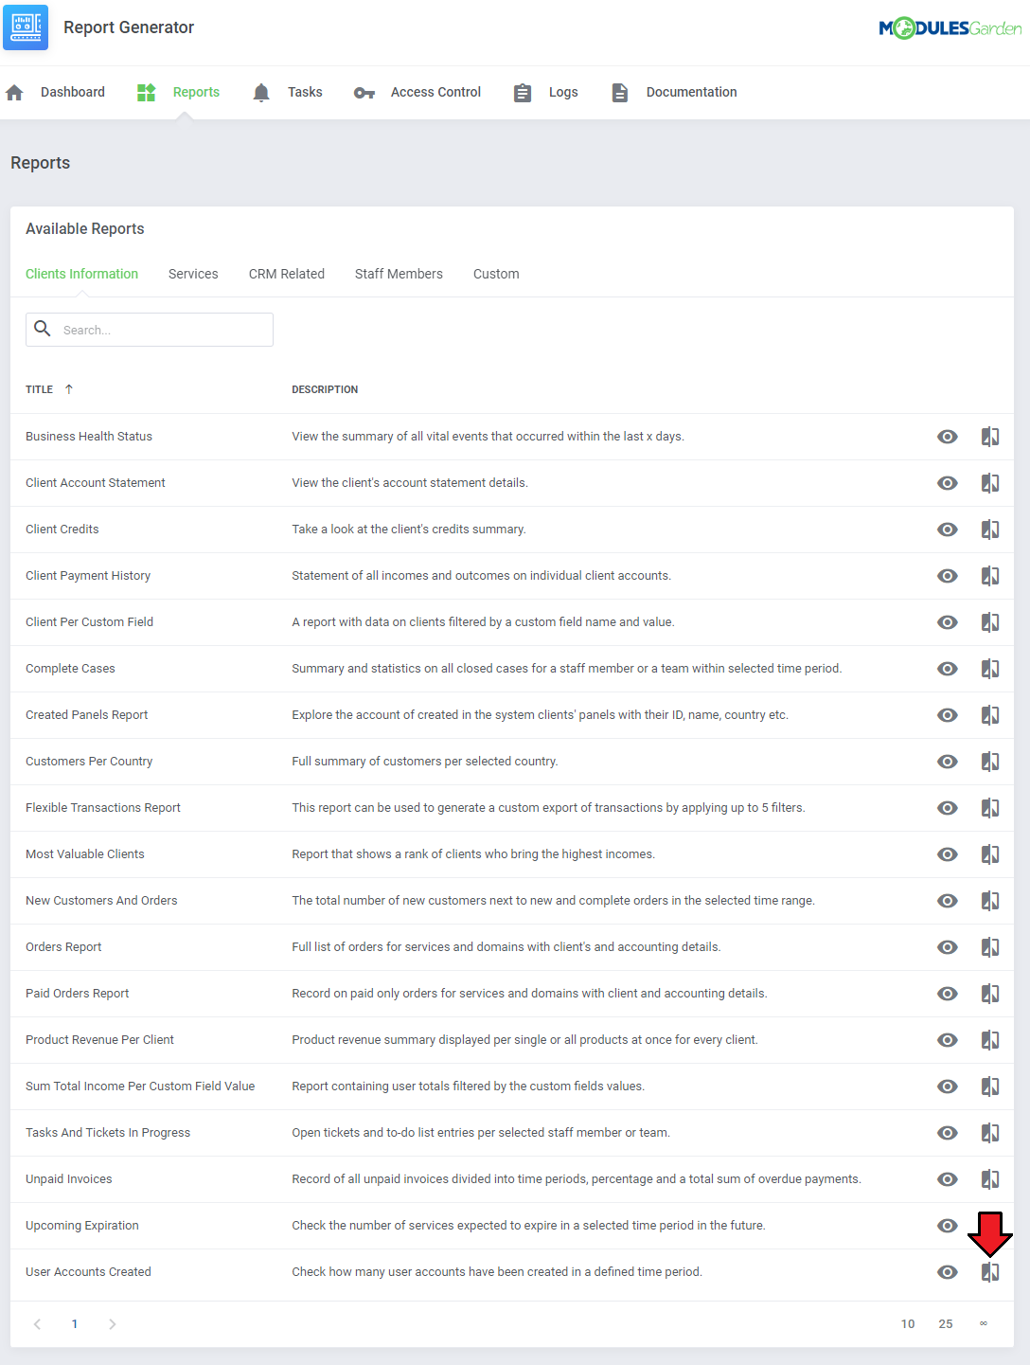Preview the Business Health Status report
Screen dimensions: 1030x1365
click(x=948, y=437)
